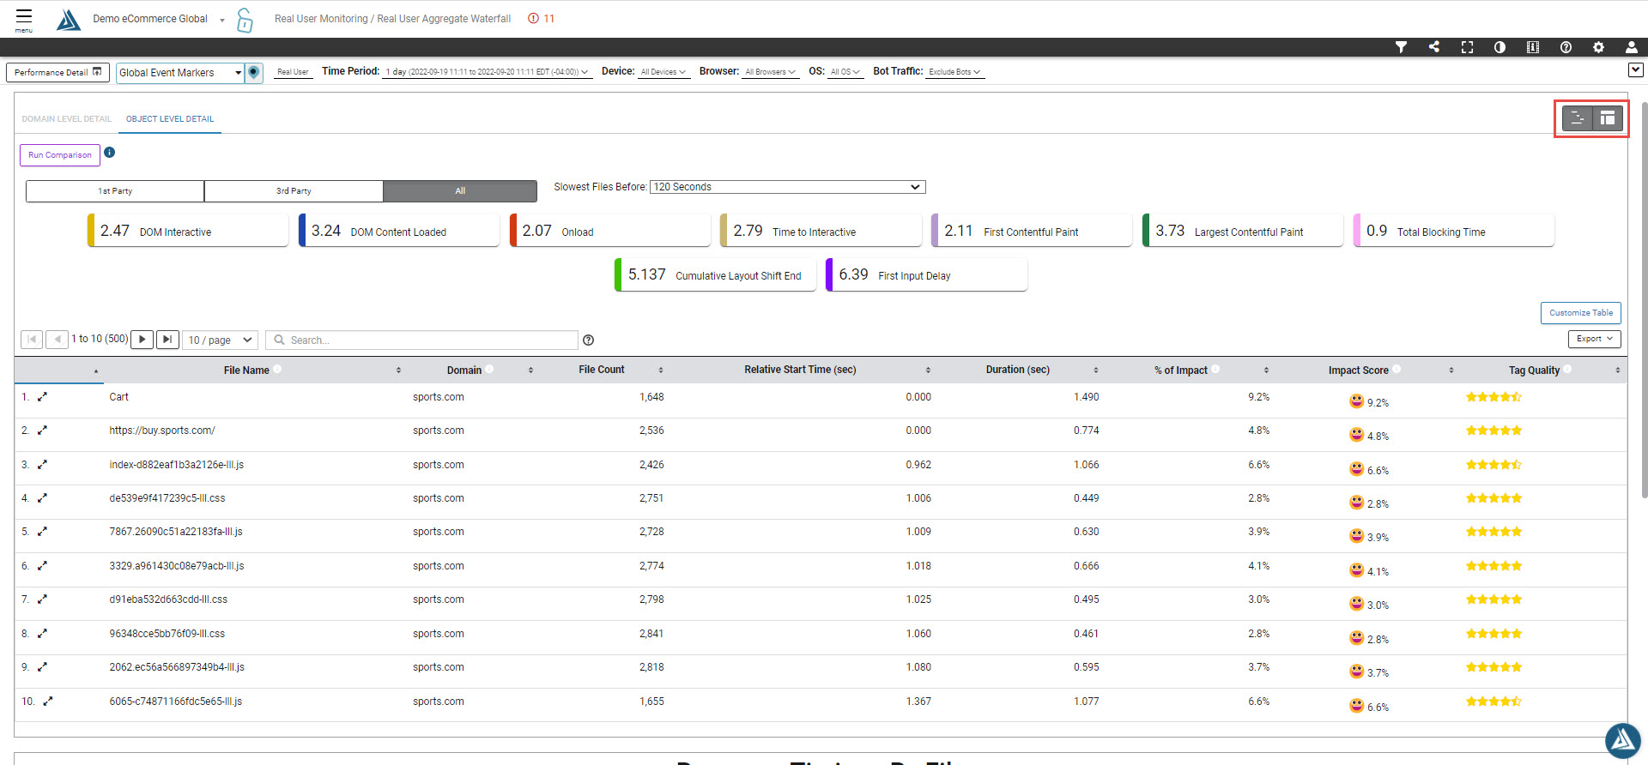Toggle the Time to Interactive metric card
This screenshot has width=1648, height=765.
click(821, 231)
